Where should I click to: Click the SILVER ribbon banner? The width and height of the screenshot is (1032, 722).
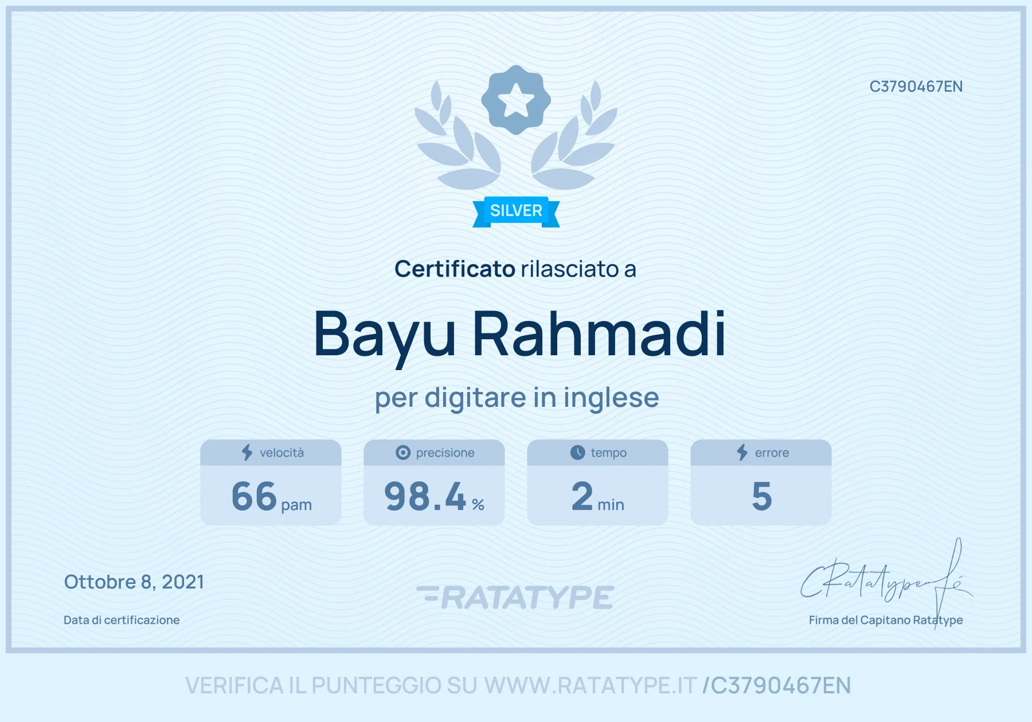[x=516, y=211]
